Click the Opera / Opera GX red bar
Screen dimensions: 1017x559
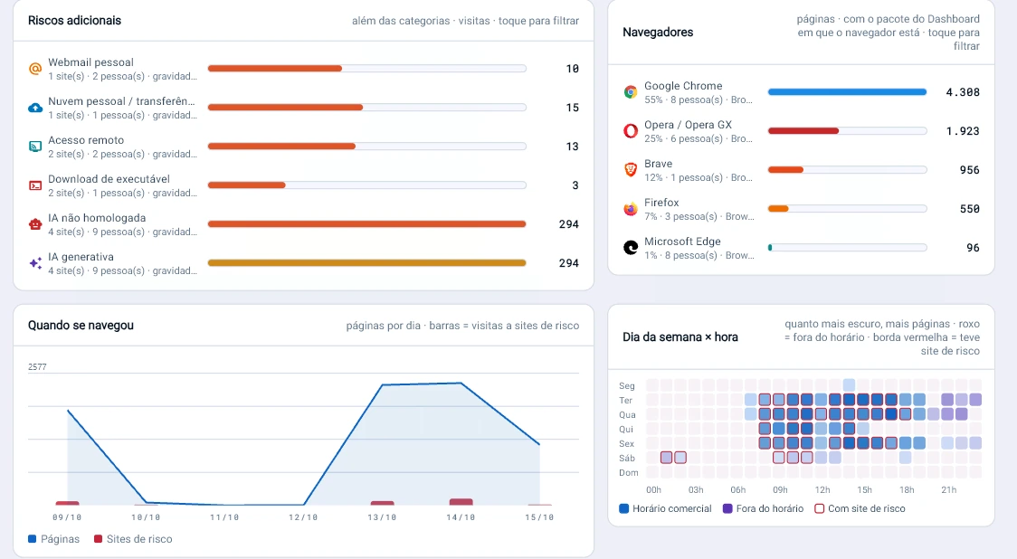tap(803, 131)
